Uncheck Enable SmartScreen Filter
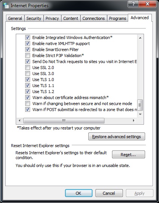The height and width of the screenshot is (203, 159). coord(27,49)
